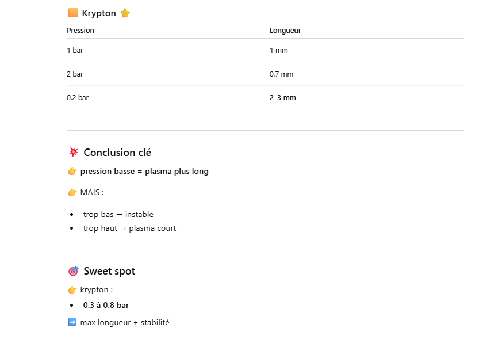This screenshot has width=491, height=343.
Task: Click the Longueur column header
Action: point(285,31)
